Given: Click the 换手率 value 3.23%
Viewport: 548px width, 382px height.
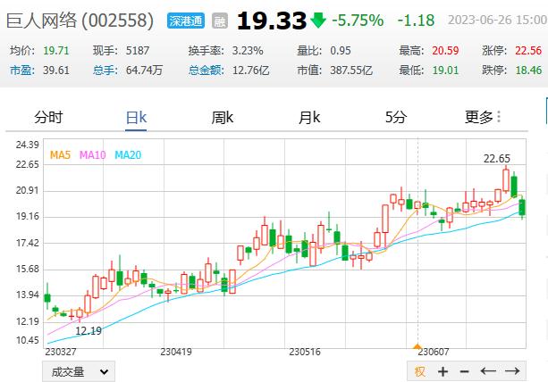Looking at the screenshot, I should pyautogui.click(x=248, y=51).
